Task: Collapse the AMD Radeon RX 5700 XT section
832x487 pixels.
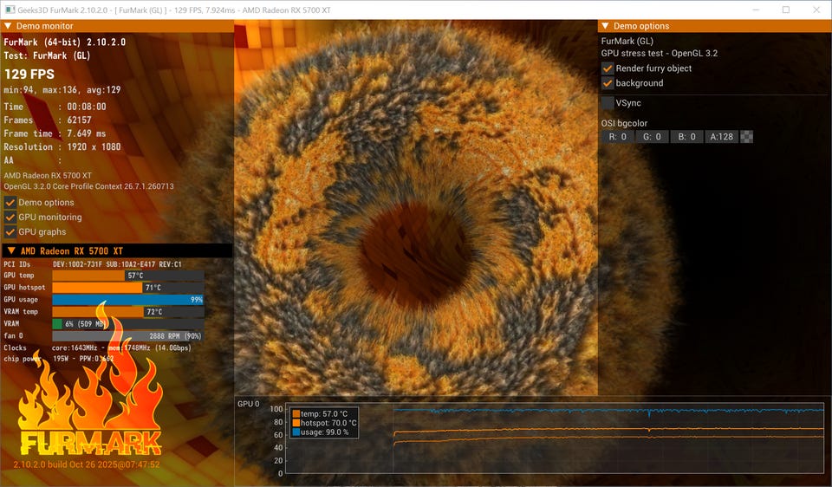Action: tap(11, 251)
